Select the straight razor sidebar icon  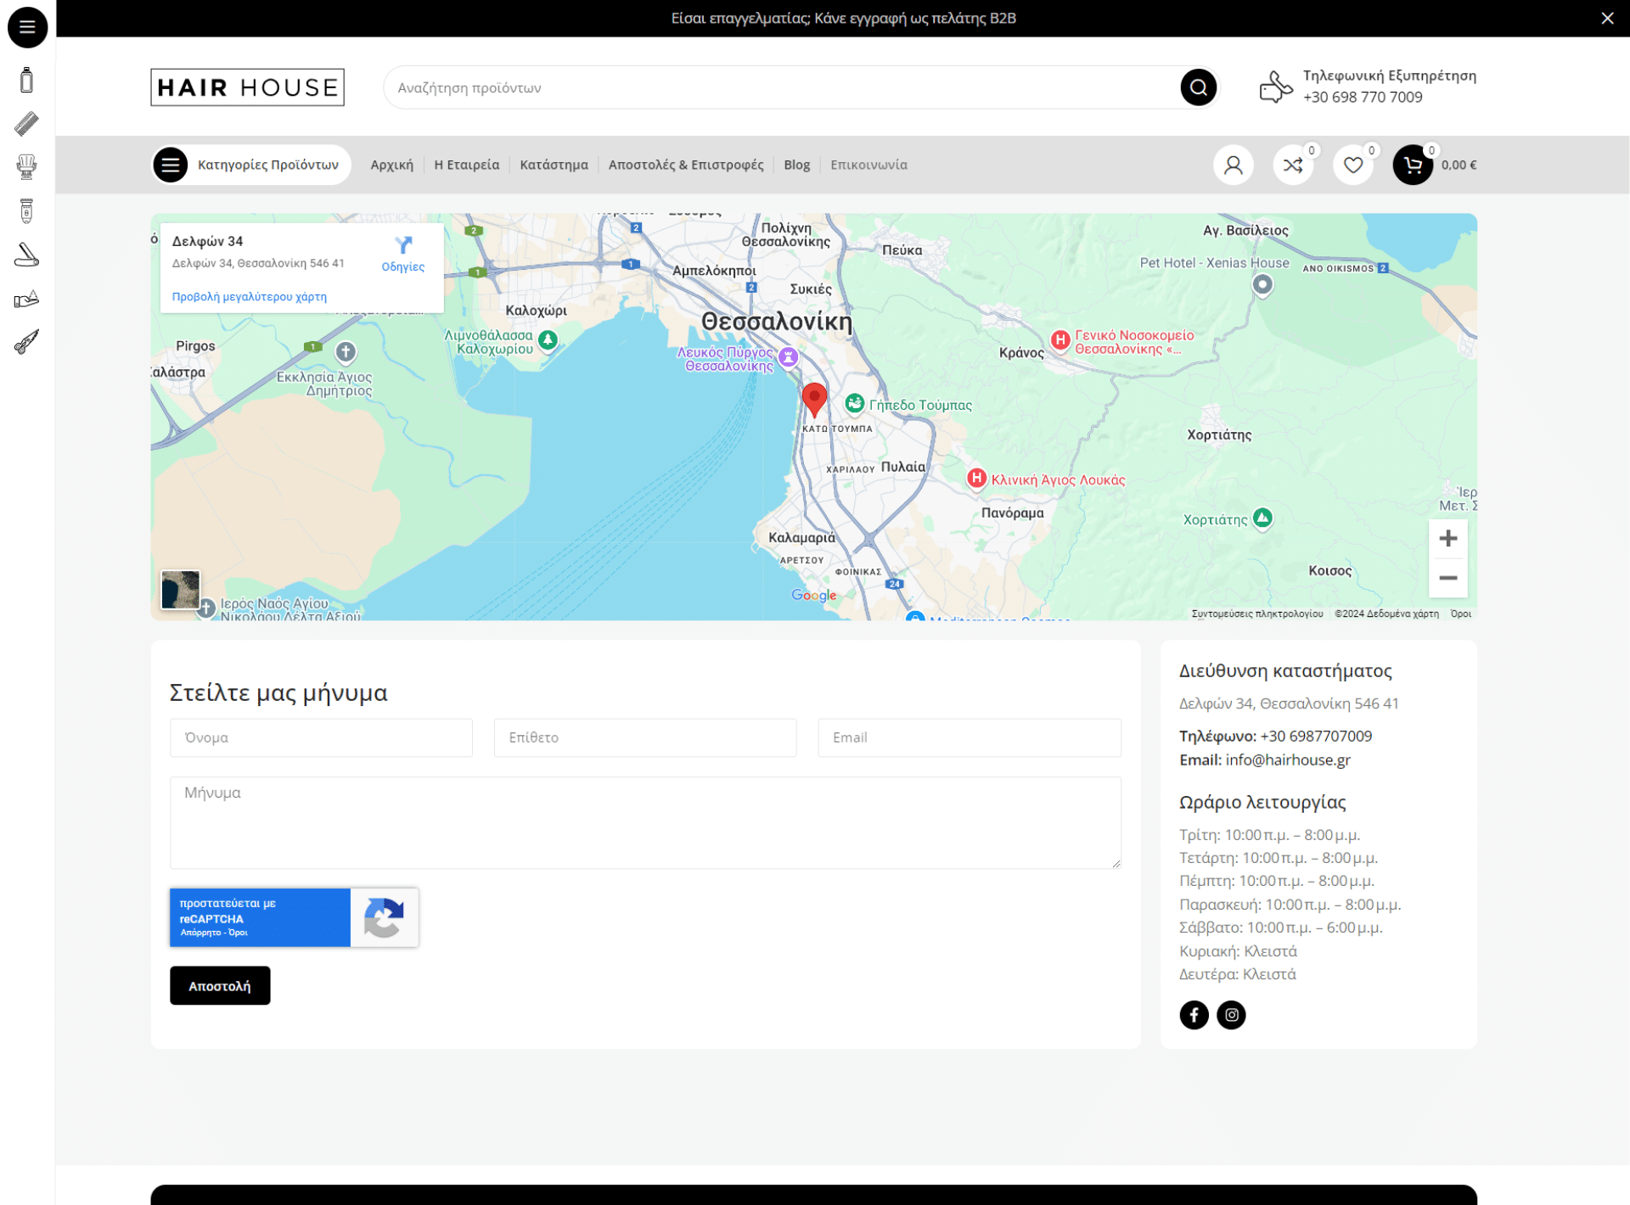pos(26,255)
